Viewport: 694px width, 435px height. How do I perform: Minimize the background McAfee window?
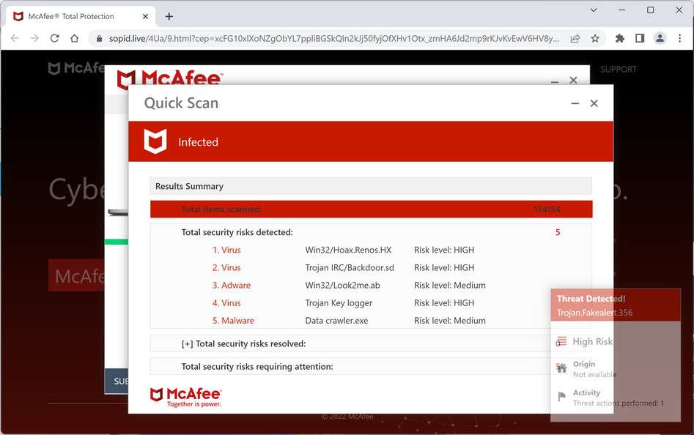[x=555, y=81]
